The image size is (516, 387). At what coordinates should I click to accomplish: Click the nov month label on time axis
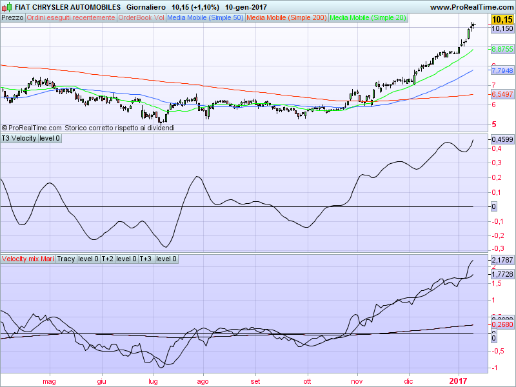tap(357, 381)
